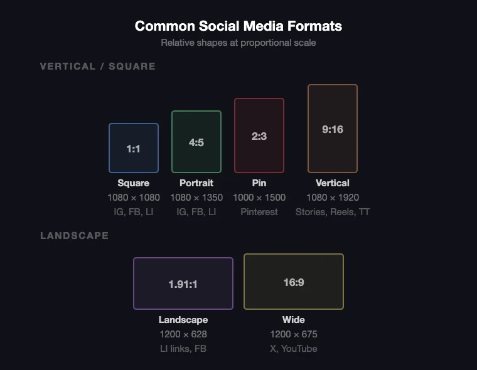The image size is (477, 370).
Task: Click the "Stories, Reels, TT" platform text
Action: coord(333,212)
